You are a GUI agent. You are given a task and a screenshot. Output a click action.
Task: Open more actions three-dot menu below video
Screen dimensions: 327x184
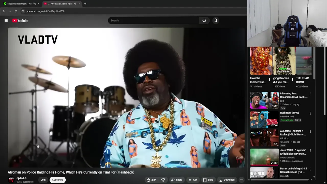pyautogui.click(x=241, y=180)
